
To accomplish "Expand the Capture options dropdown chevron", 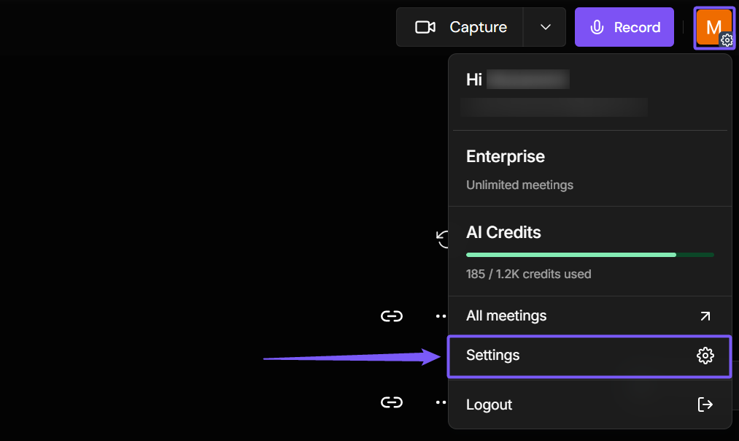I will pos(545,27).
